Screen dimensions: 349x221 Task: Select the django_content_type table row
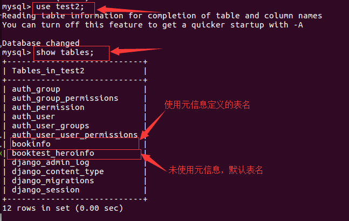57,171
